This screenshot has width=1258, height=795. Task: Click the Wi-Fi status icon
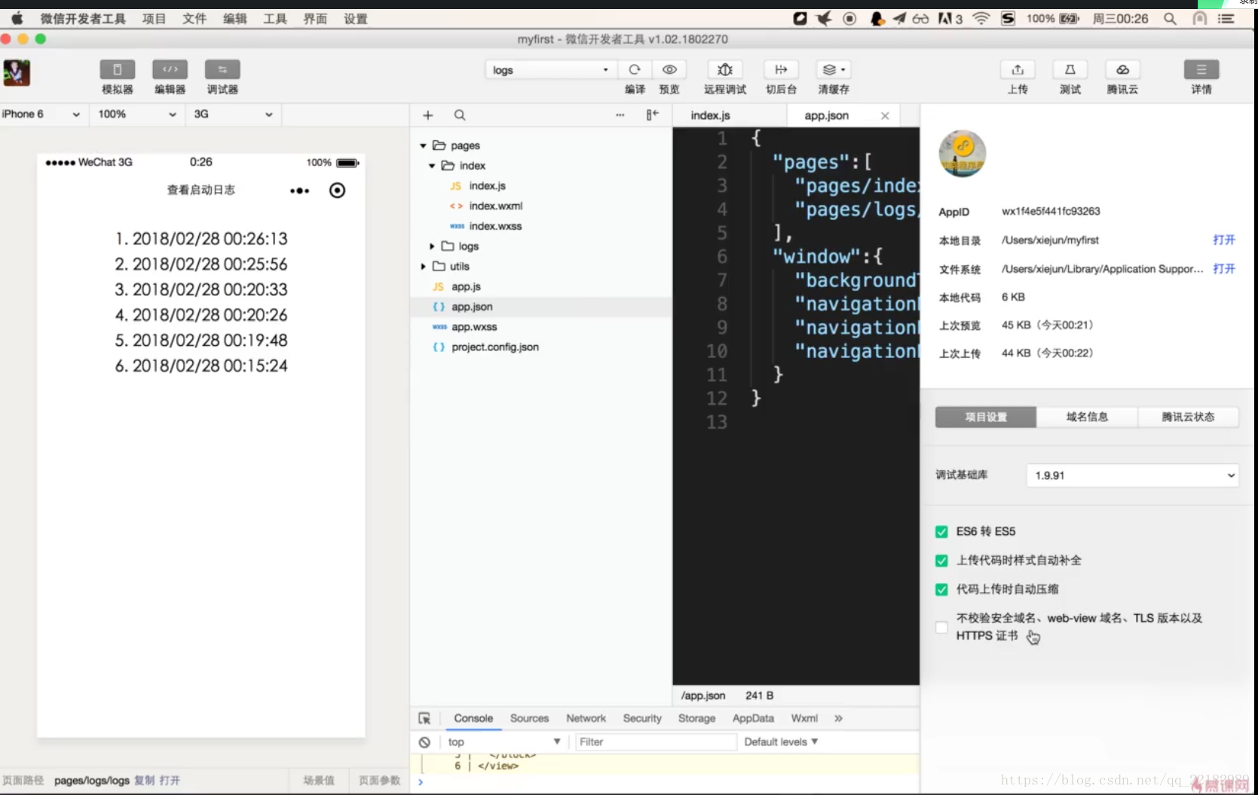coord(981,19)
